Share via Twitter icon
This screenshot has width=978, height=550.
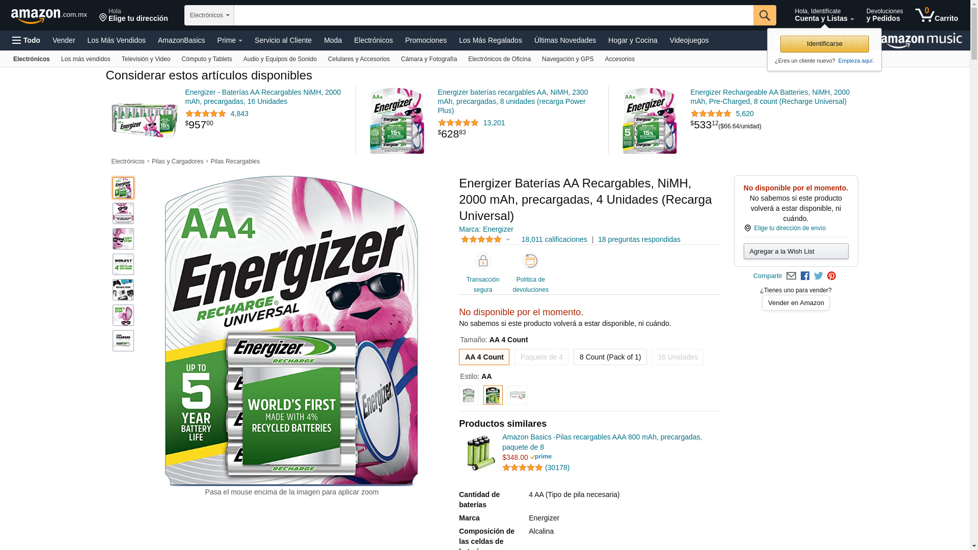(x=819, y=276)
